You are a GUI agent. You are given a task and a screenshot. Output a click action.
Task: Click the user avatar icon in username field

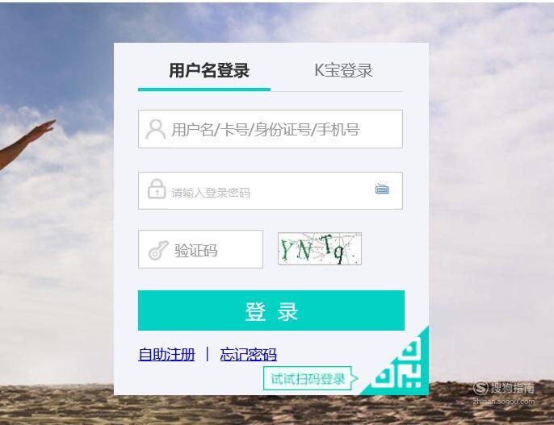(155, 129)
